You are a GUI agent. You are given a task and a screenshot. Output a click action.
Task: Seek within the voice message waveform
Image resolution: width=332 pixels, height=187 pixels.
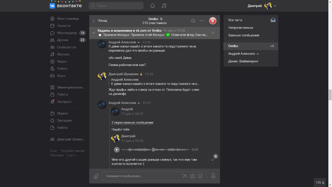click(x=155, y=150)
